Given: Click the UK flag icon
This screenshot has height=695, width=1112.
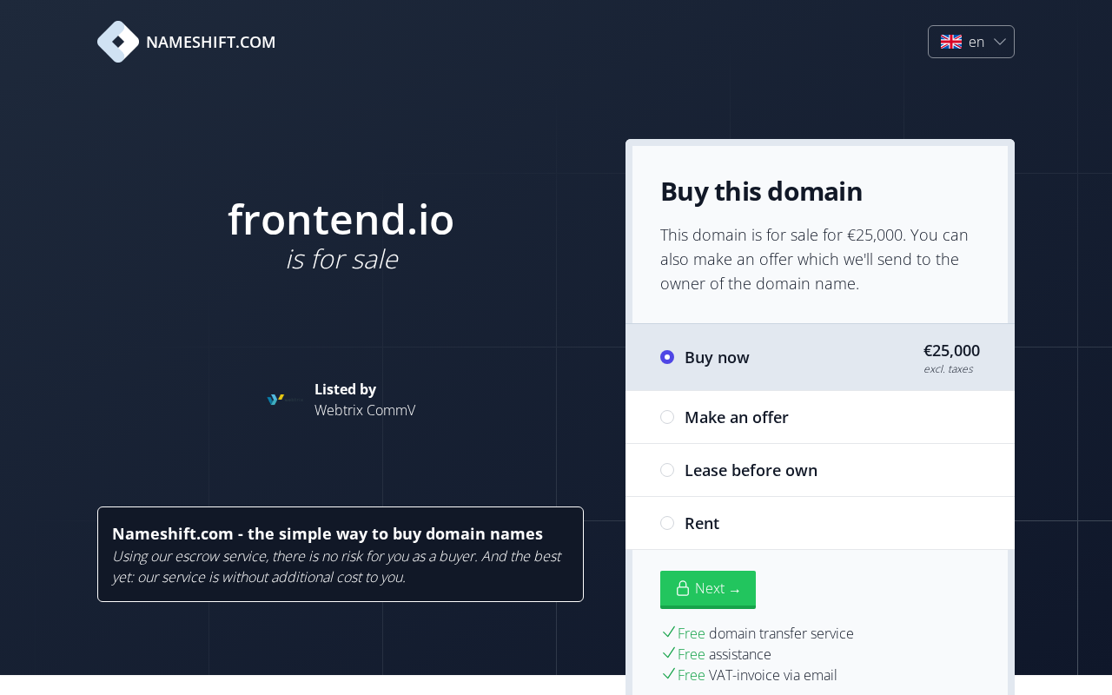Looking at the screenshot, I should click(951, 42).
